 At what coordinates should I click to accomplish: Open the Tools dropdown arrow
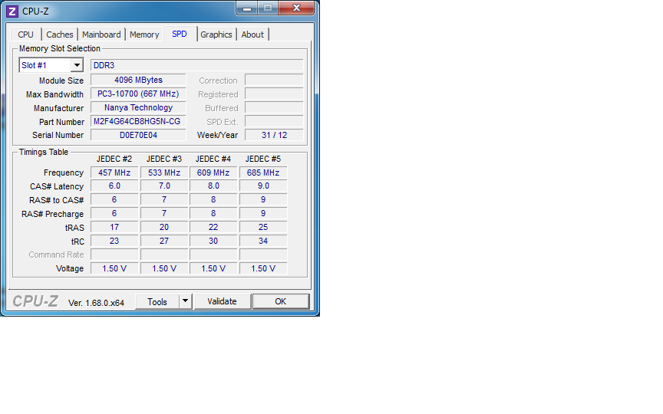[185, 301]
